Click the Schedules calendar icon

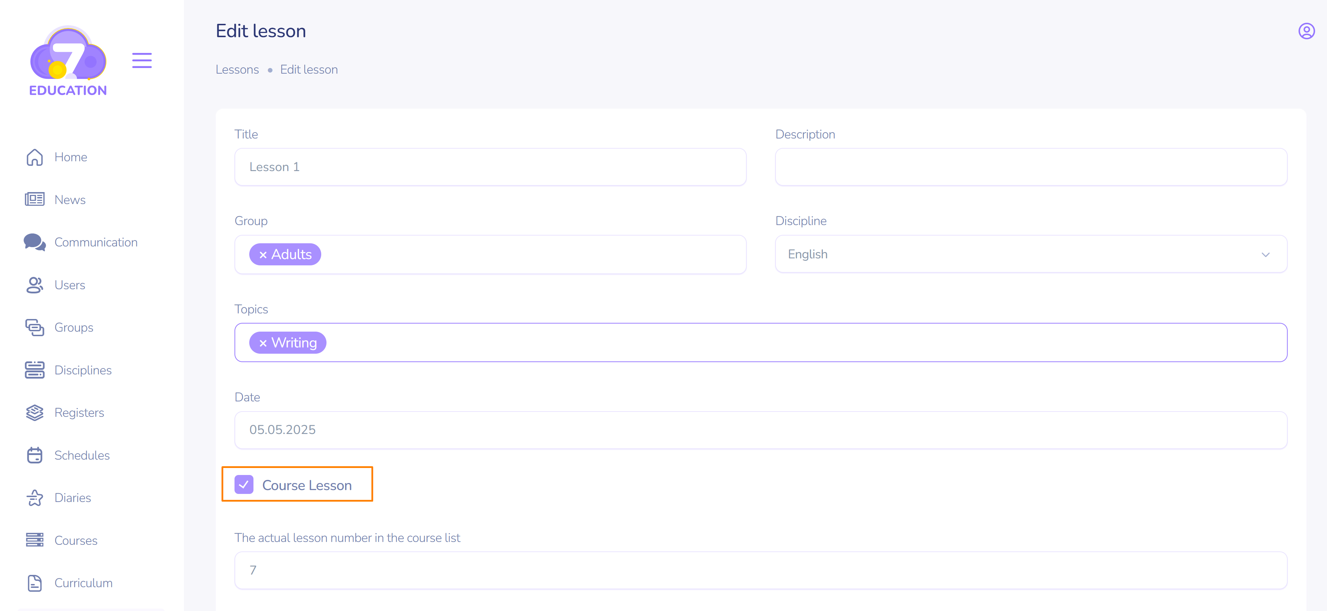[x=34, y=455]
